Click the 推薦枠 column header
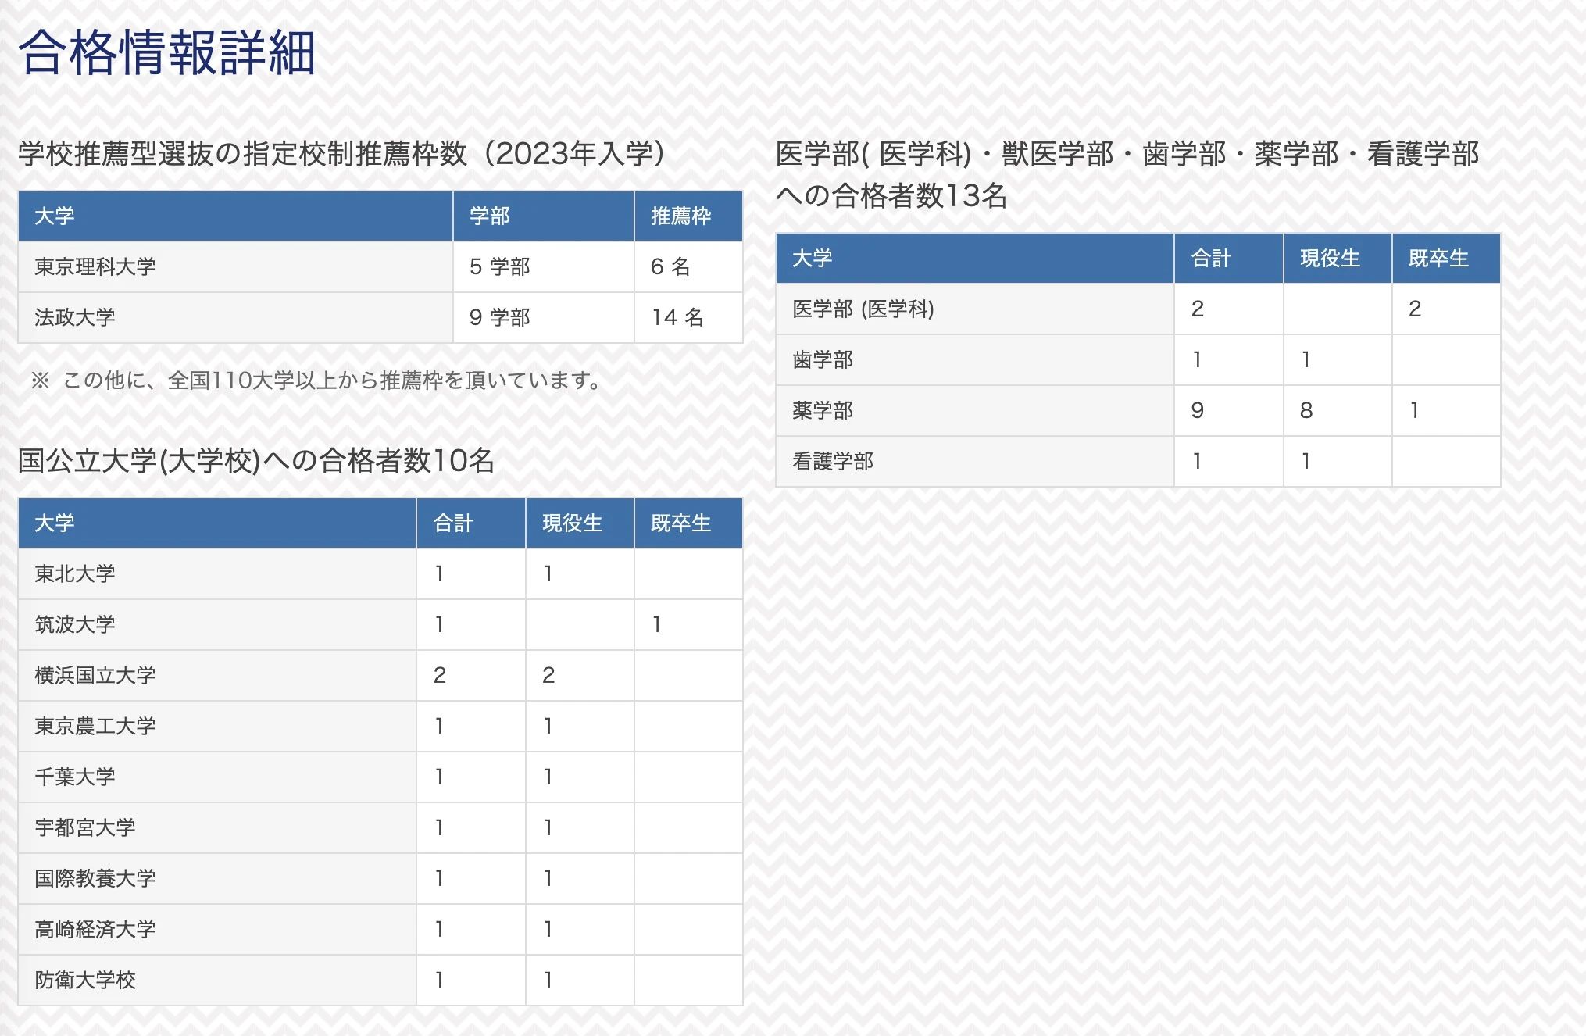 click(680, 216)
